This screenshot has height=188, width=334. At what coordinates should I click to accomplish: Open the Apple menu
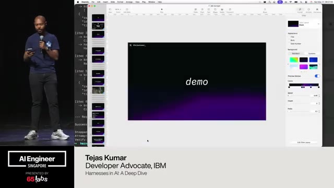tap(78, 2)
